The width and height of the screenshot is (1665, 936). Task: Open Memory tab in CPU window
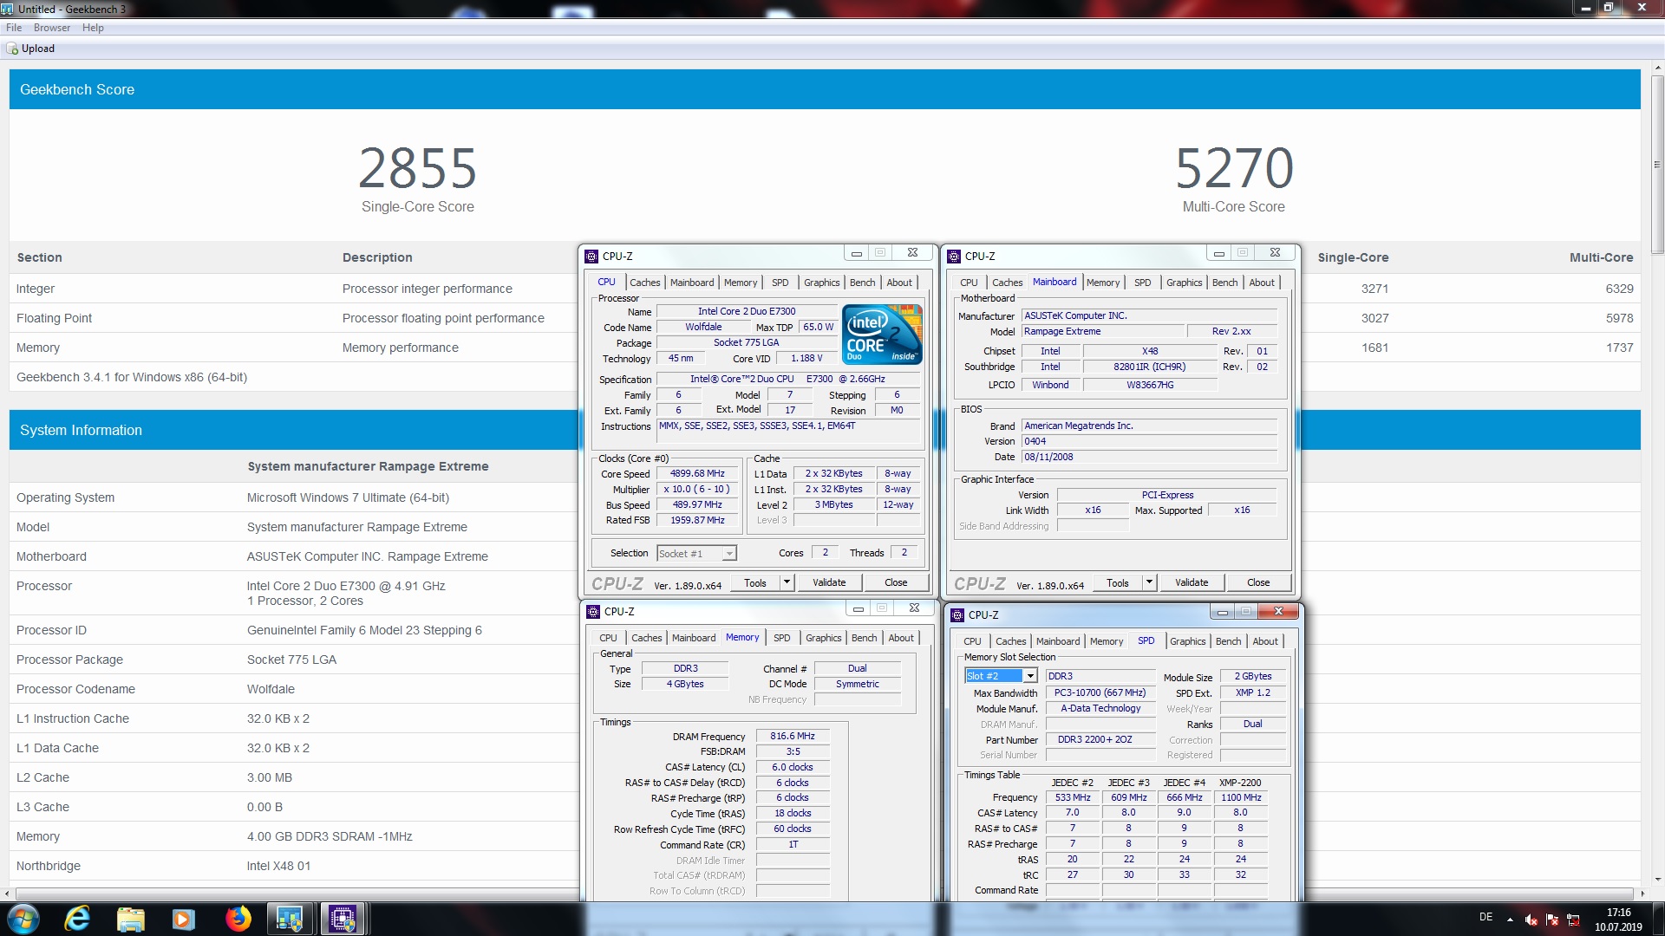tap(741, 283)
